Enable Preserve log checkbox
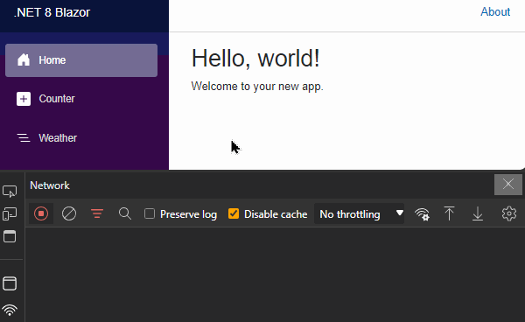 [x=150, y=213]
